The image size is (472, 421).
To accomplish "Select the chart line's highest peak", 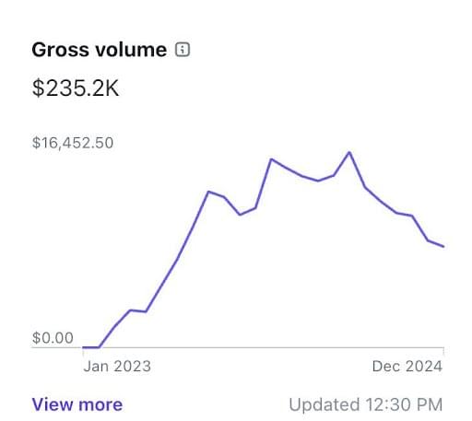I will pyautogui.click(x=349, y=152).
